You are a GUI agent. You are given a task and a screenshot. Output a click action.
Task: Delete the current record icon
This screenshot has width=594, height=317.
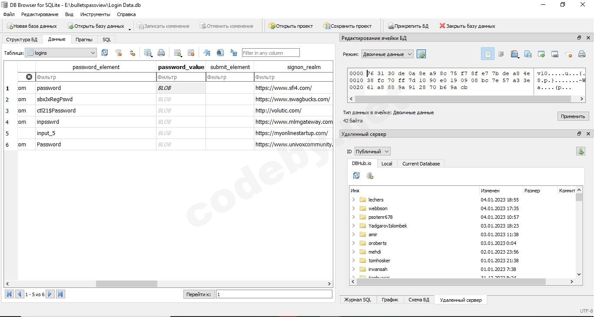(x=191, y=53)
